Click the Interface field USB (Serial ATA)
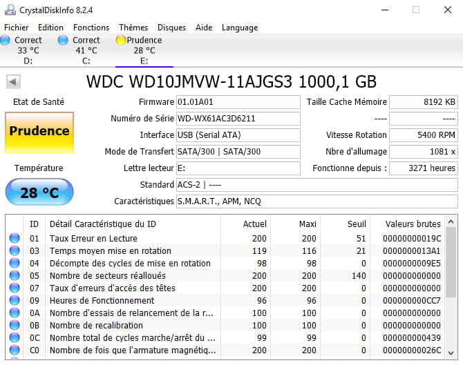 (238, 135)
